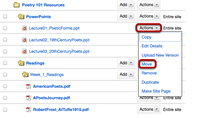Screen dimensions: 197x118
Task: Select checkbox for Lecture01_PoeticForms.ppt
Action: pos(5,28)
